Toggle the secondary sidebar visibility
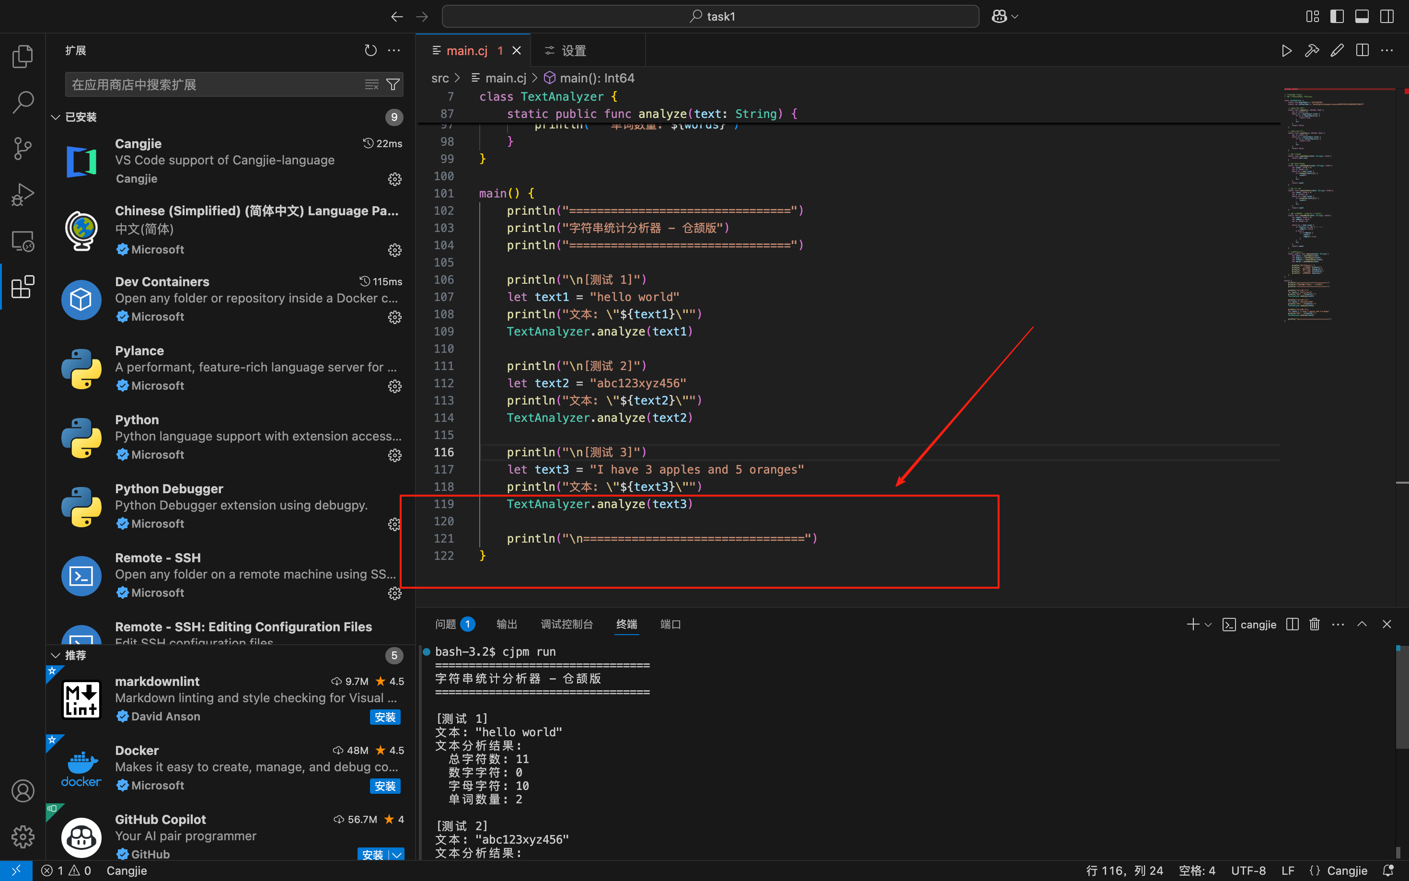The width and height of the screenshot is (1409, 881). pyautogui.click(x=1387, y=16)
